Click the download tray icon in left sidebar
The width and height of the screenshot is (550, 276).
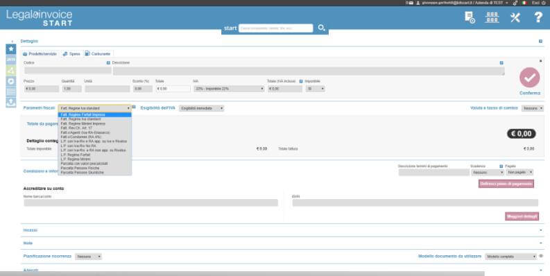tap(11, 103)
